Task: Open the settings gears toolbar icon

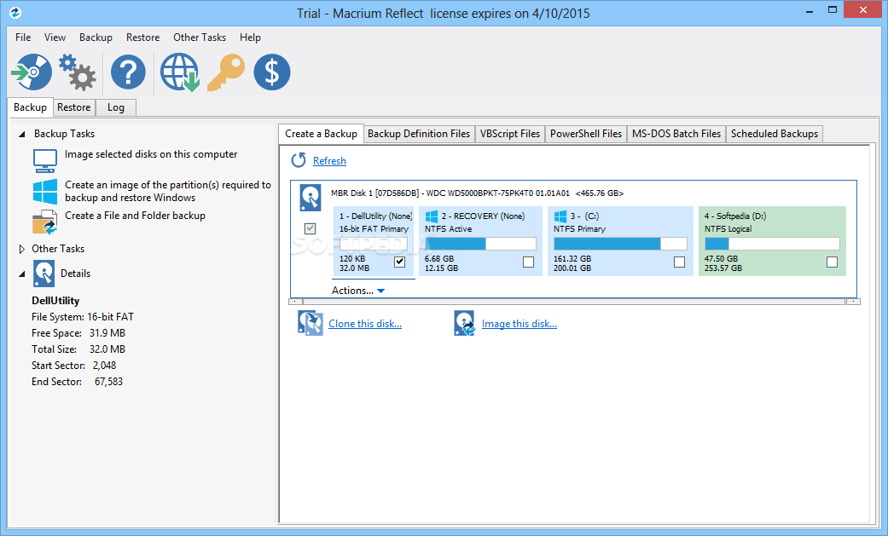Action: coord(78,72)
